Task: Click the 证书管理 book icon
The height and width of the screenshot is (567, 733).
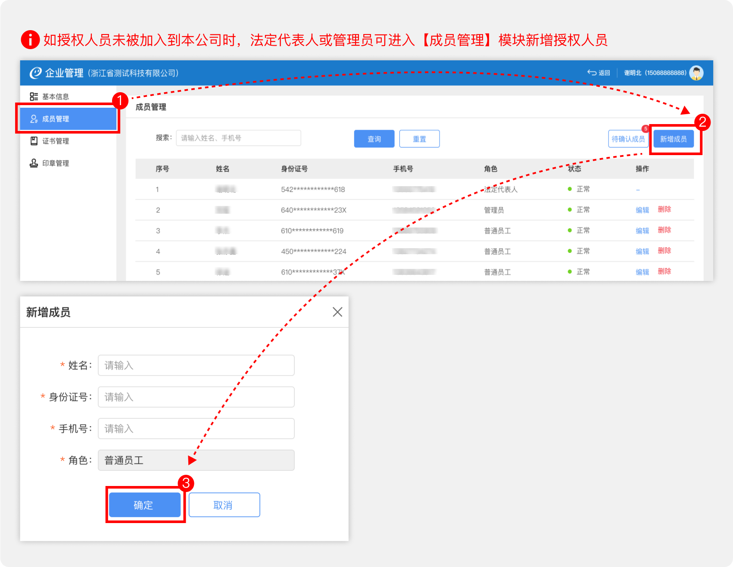Action: coord(34,141)
